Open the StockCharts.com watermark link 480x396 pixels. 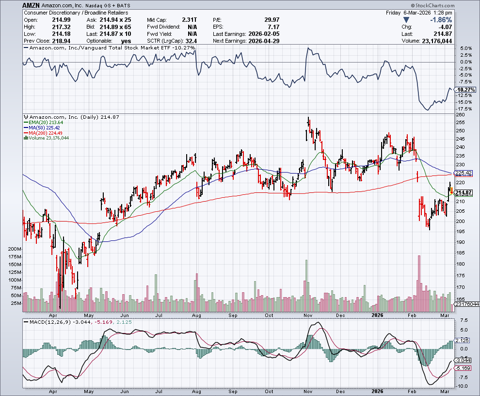click(x=453, y=4)
